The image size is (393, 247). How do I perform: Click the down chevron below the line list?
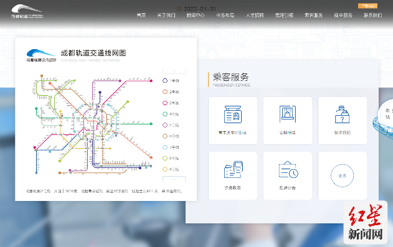coord(174,179)
